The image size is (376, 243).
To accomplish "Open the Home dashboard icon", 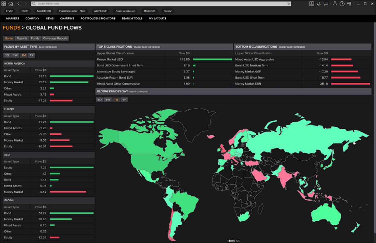I will click(10, 4).
